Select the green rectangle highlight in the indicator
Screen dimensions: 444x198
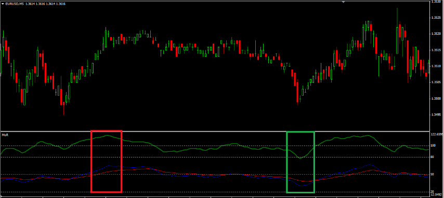pos(301,162)
